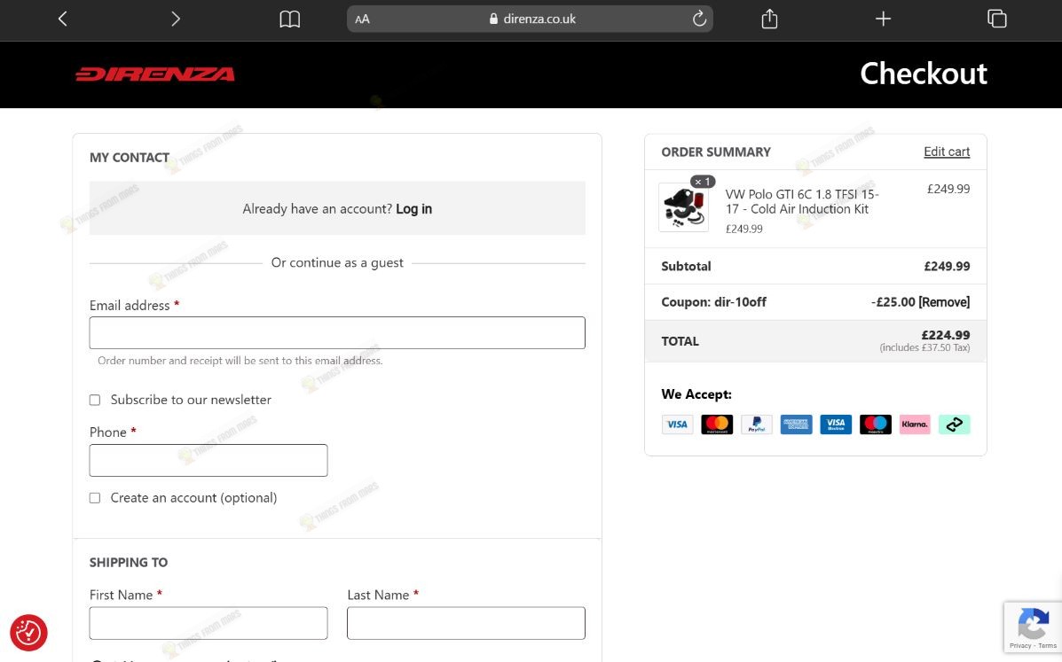
Task: Open reCAPTCHA Privacy link
Action: click(x=1020, y=646)
